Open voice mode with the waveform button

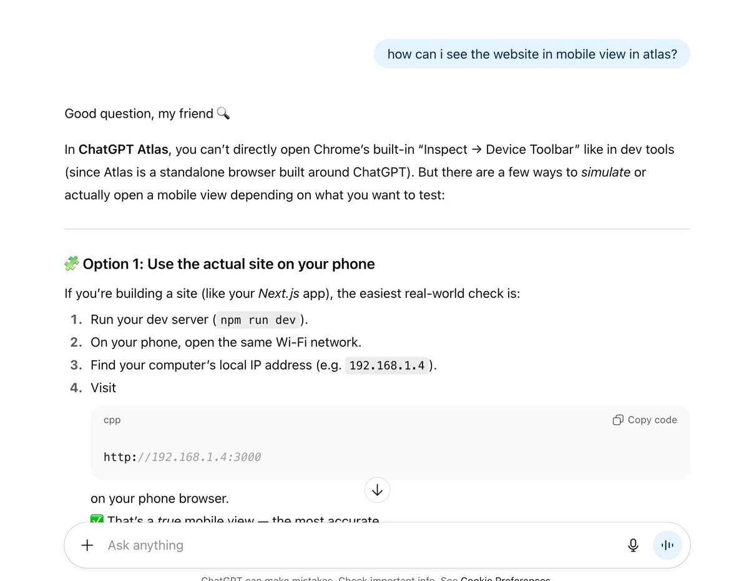[x=667, y=545]
